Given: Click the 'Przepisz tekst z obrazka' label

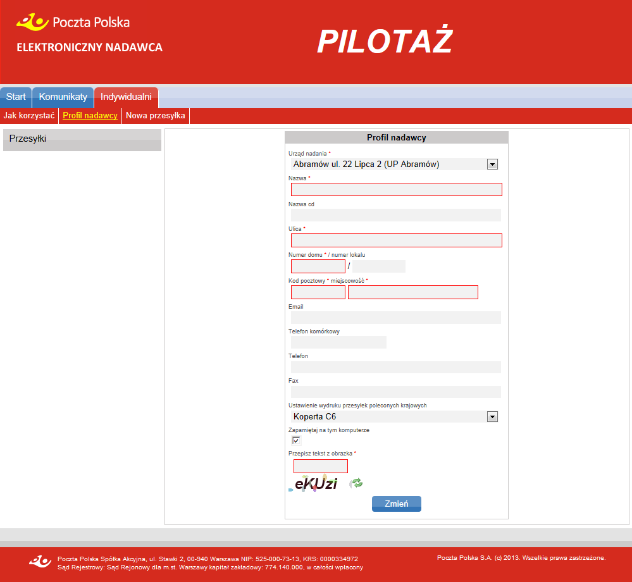Looking at the screenshot, I should coord(321,454).
